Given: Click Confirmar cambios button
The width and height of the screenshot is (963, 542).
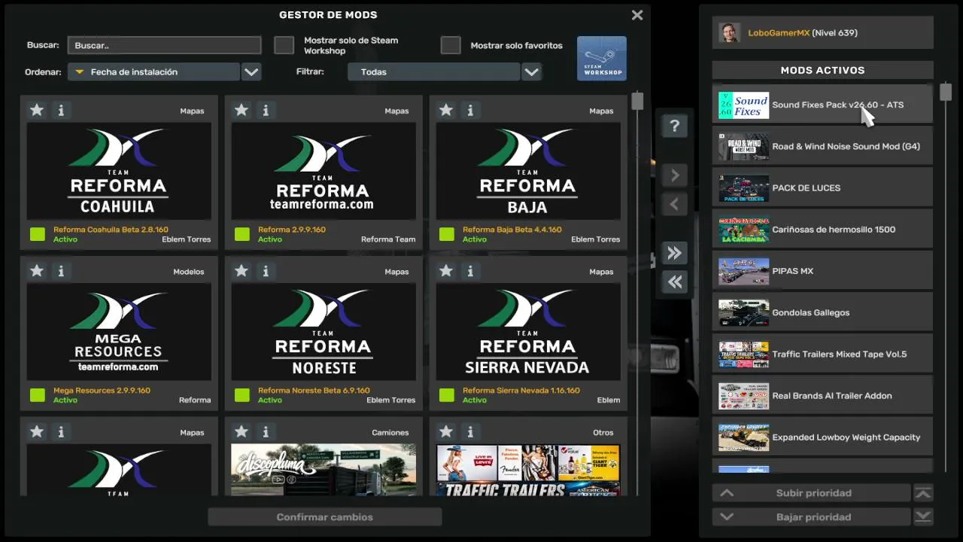Looking at the screenshot, I should 325,517.
